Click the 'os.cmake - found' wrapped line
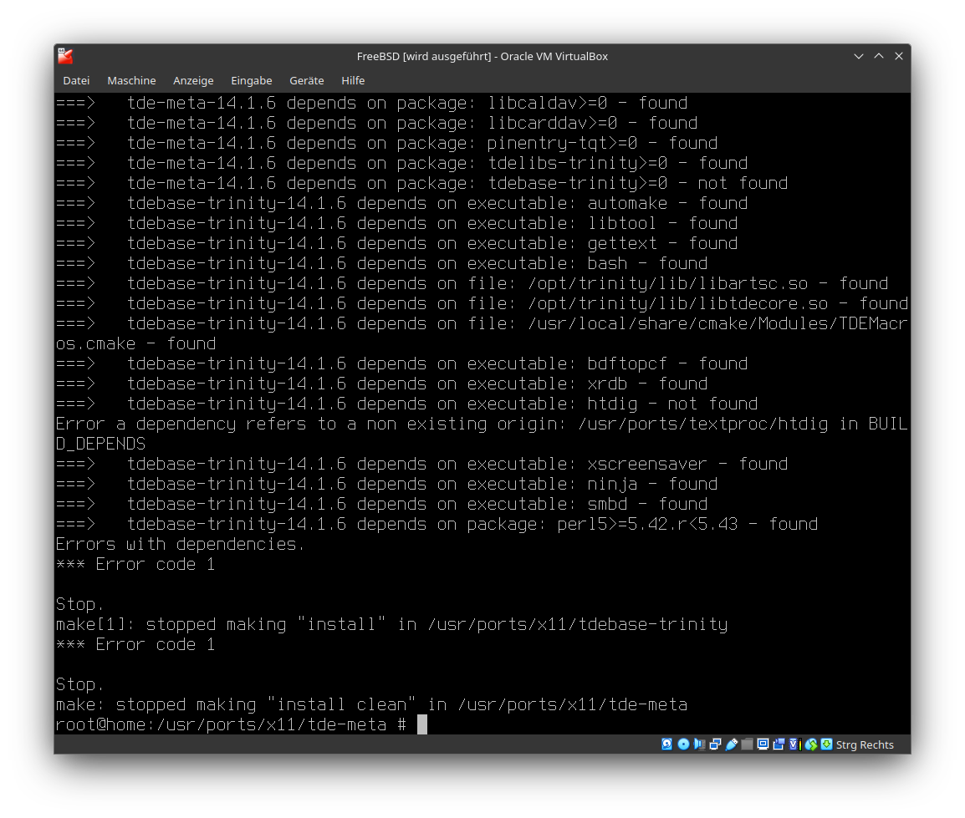 tap(136, 343)
